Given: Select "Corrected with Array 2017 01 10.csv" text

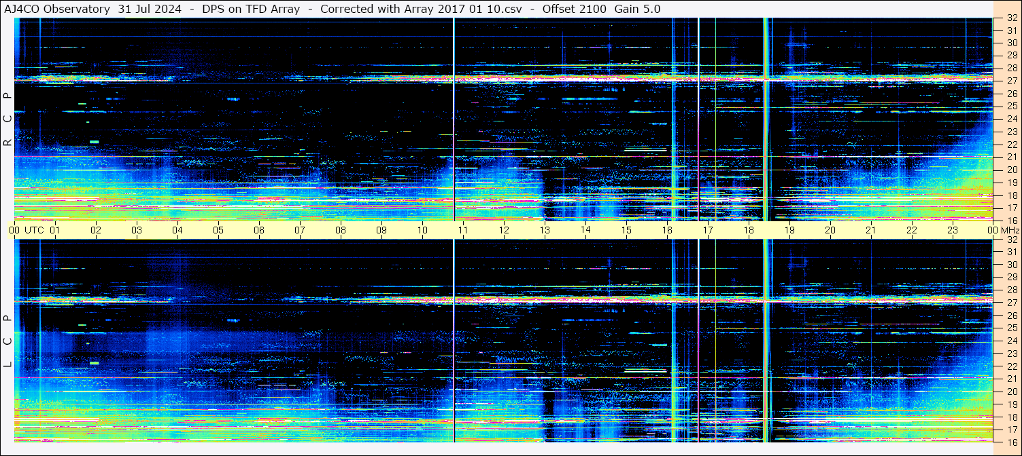Looking at the screenshot, I should (x=421, y=9).
